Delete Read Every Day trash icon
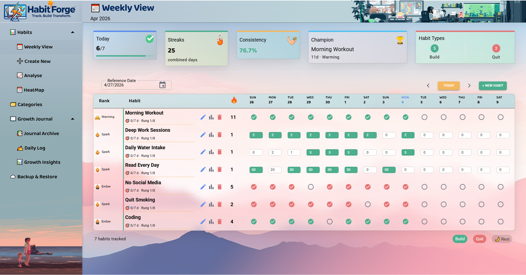 click(219, 169)
